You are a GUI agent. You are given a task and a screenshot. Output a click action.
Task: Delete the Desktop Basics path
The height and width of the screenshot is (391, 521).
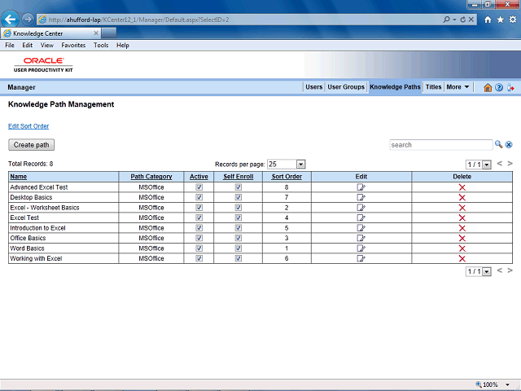click(462, 197)
